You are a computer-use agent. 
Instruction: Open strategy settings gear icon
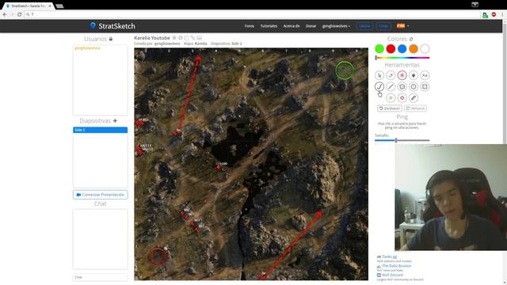[181, 38]
